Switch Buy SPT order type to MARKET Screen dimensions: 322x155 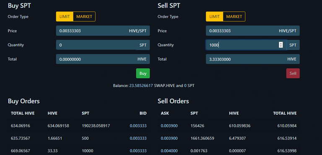tap(84, 17)
